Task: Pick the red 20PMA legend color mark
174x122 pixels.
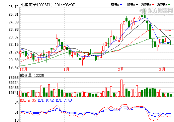Action: pyautogui.click(x=153, y=5)
